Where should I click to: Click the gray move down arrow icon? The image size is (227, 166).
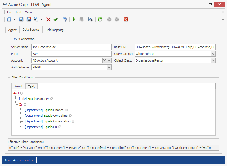117,19
